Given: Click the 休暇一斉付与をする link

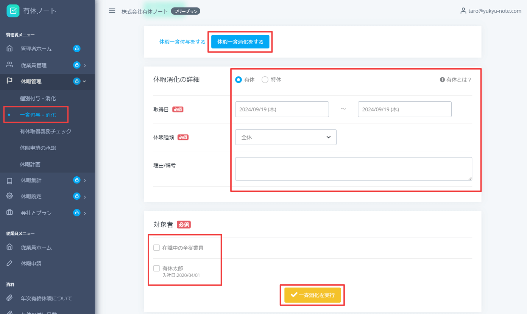Looking at the screenshot, I should coord(182,42).
